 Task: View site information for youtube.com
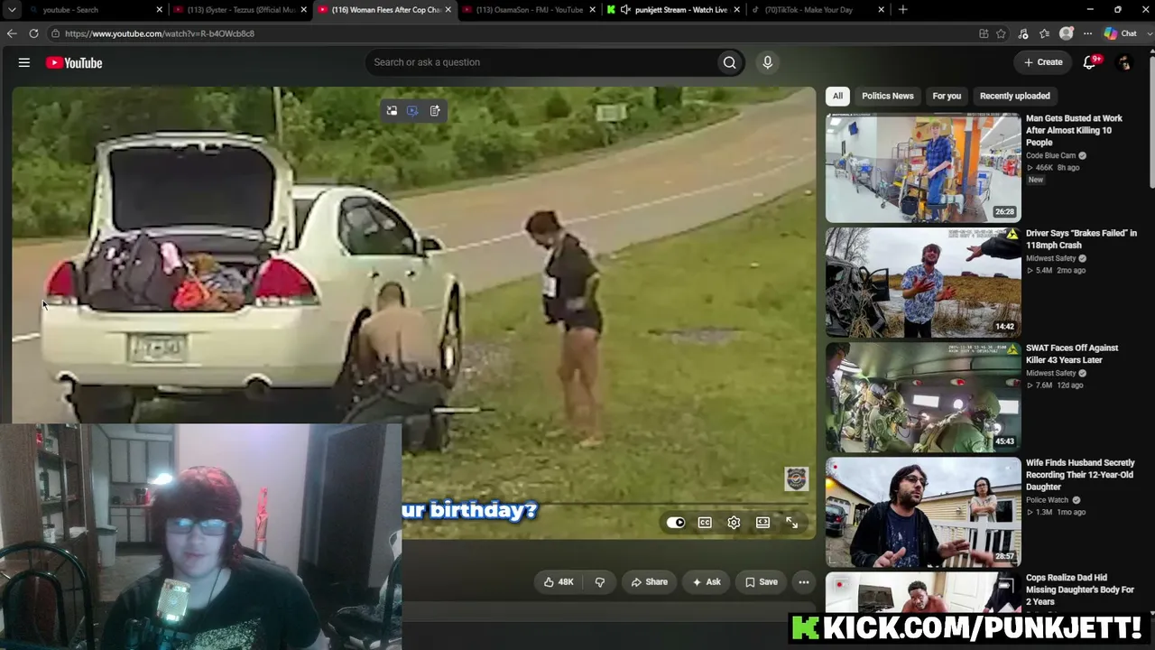click(55, 33)
